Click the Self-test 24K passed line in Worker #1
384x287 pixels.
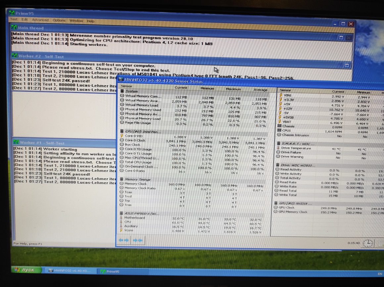coord(52,174)
